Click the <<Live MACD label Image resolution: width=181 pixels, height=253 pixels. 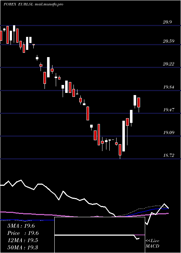[152, 243]
